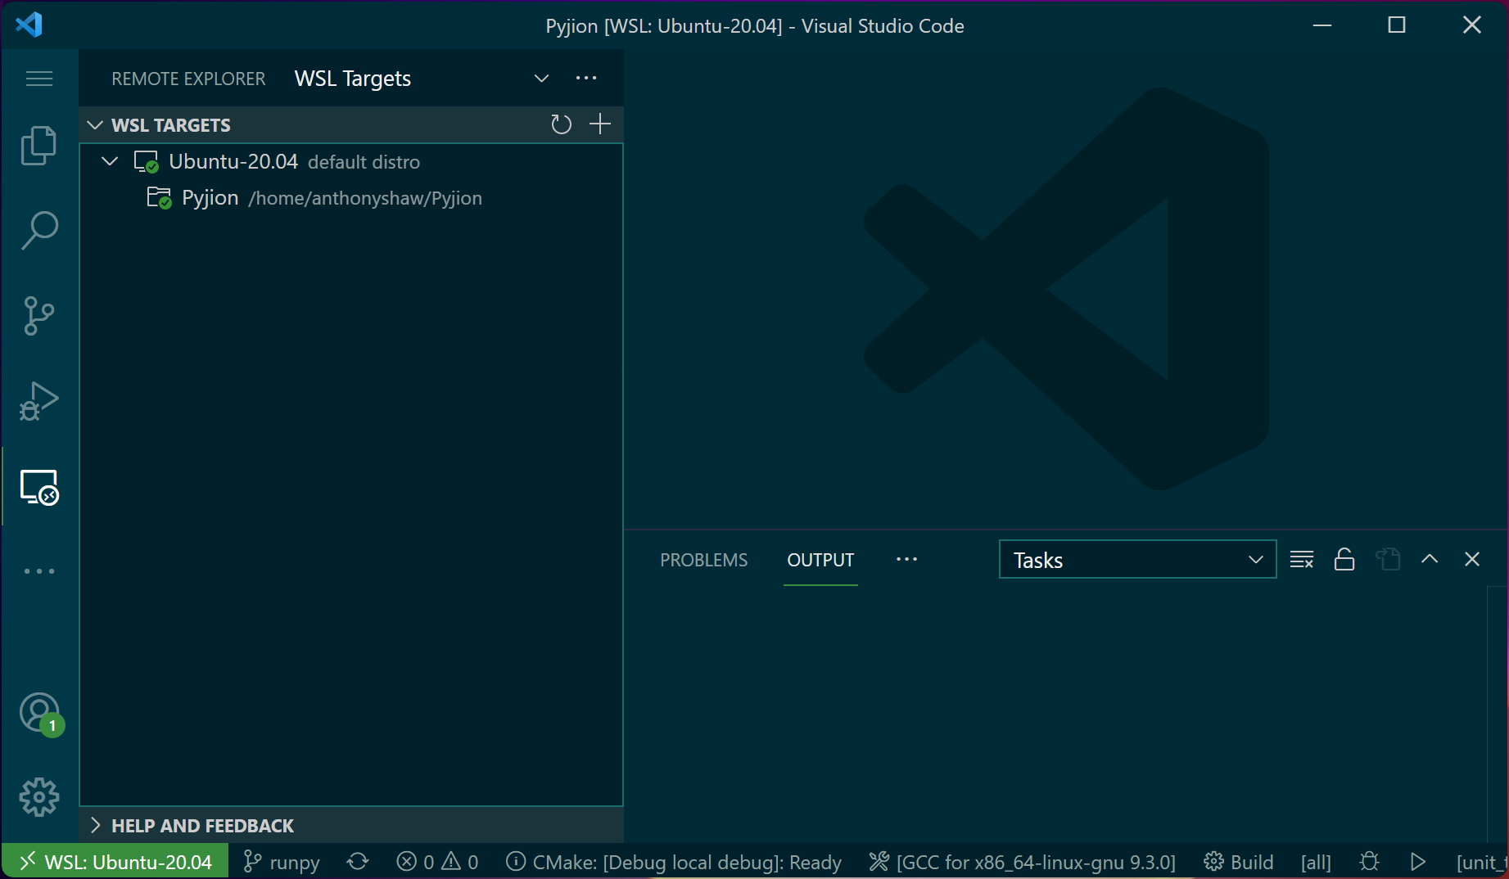Viewport: 1509px width, 879px height.
Task: Open the Source Control view
Action: coord(38,316)
